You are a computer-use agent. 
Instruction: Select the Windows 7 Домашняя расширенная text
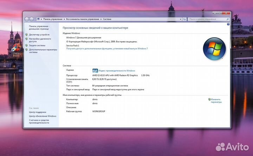pyautogui.click(x=84, y=38)
